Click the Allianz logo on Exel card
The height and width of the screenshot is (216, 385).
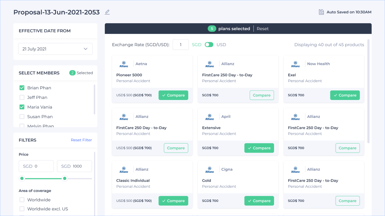[295, 64]
